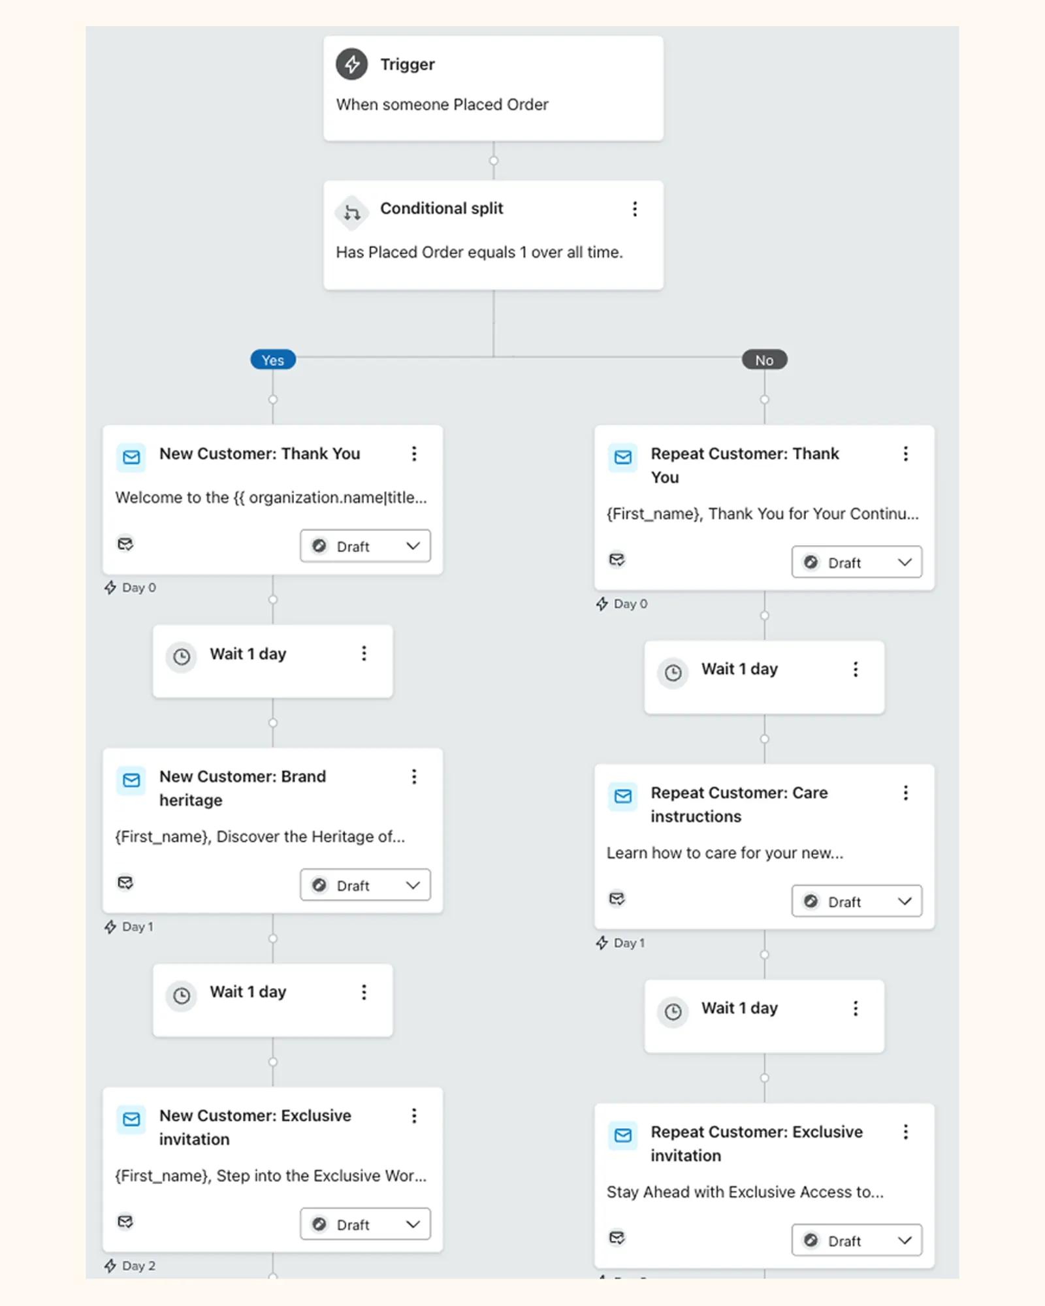Click email icon on Repeat Customer: Care instructions
The width and height of the screenshot is (1045, 1306).
point(622,797)
